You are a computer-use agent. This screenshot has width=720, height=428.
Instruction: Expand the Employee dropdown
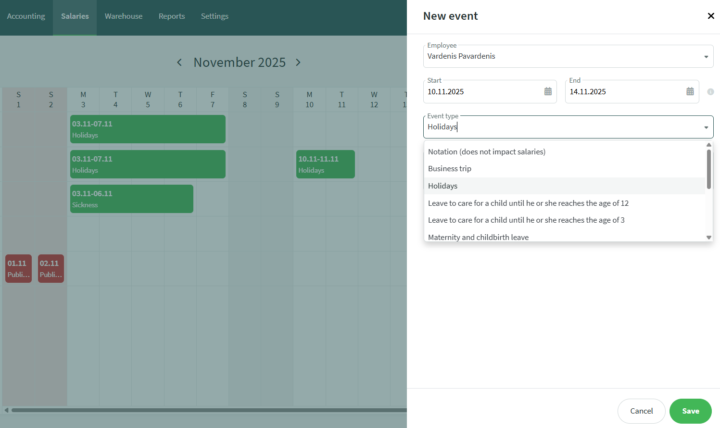(706, 57)
